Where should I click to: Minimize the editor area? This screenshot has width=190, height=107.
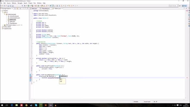[x=184, y=8]
